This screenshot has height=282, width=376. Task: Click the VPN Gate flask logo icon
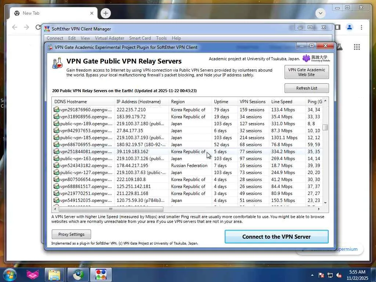58,63
